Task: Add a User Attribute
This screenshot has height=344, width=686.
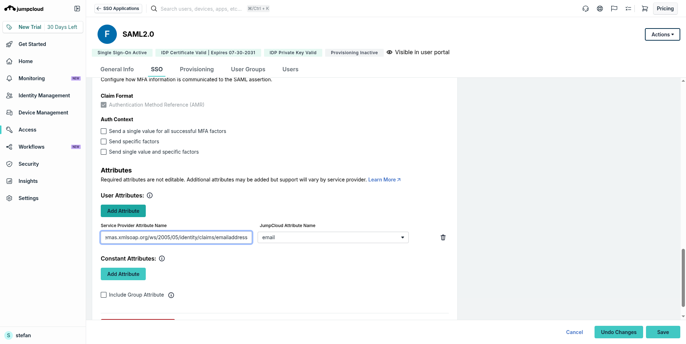Action: 123,211
